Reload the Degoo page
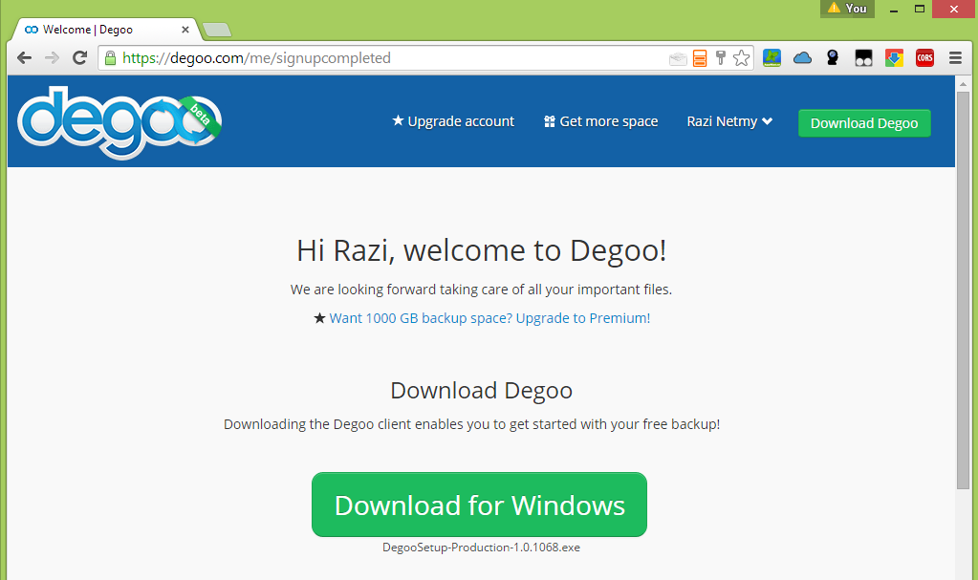The height and width of the screenshot is (580, 978). tap(80, 58)
